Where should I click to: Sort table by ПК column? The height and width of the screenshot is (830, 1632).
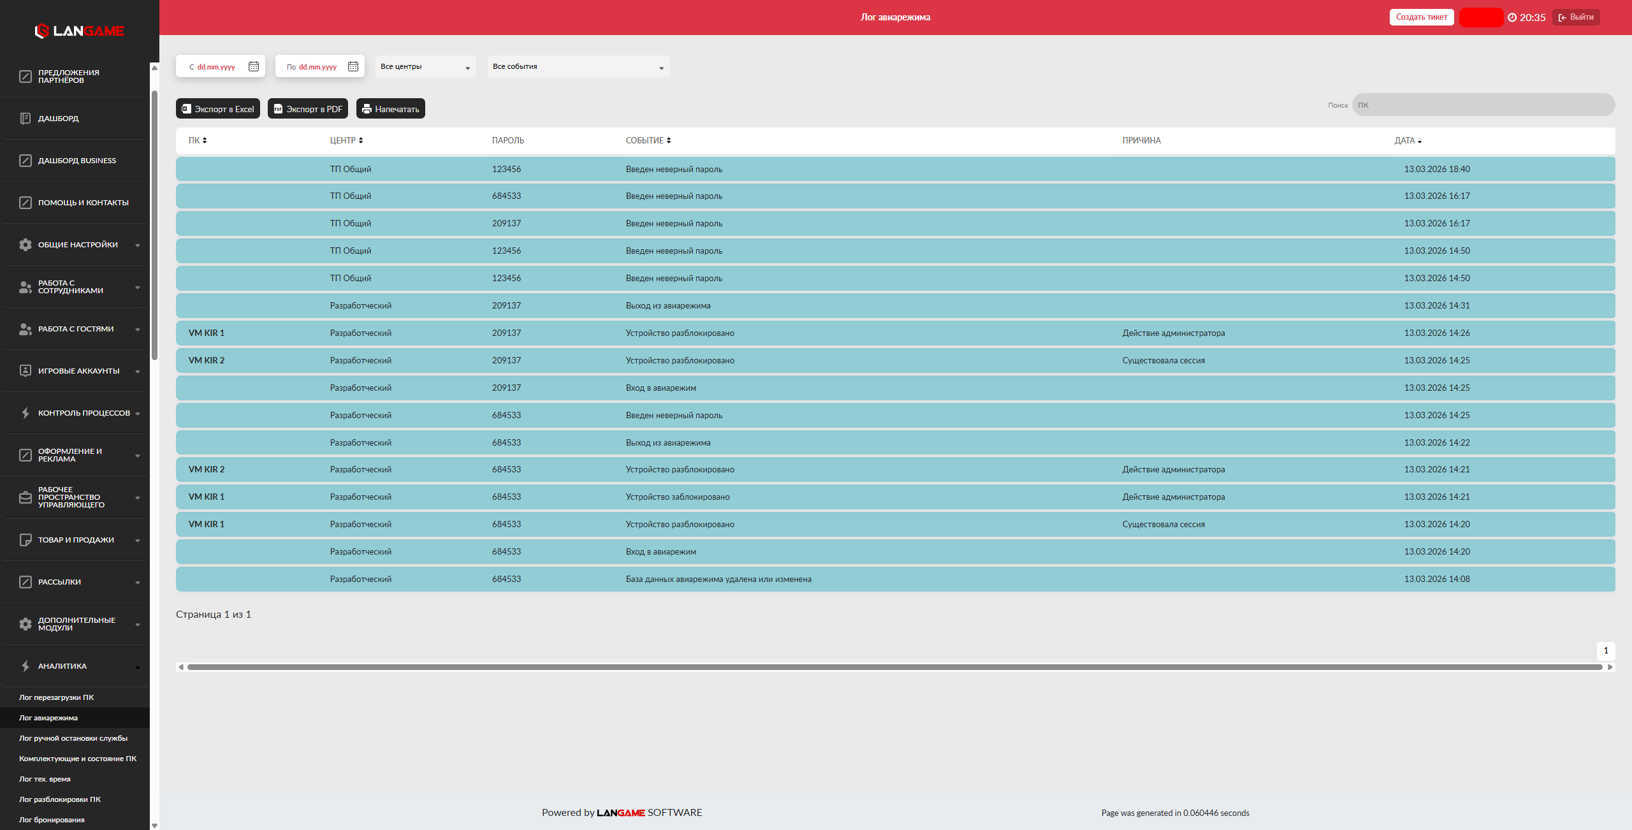(x=198, y=140)
